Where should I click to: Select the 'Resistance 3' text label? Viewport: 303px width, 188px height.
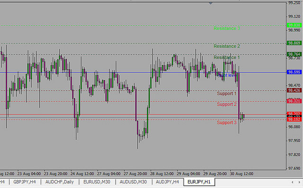(227, 28)
